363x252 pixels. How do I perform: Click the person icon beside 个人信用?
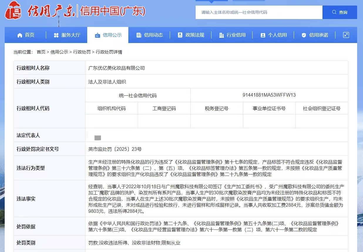[x=263, y=35]
